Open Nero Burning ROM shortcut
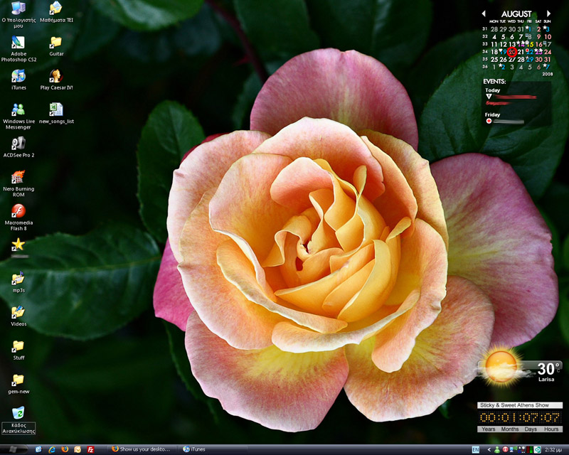 pyautogui.click(x=18, y=177)
